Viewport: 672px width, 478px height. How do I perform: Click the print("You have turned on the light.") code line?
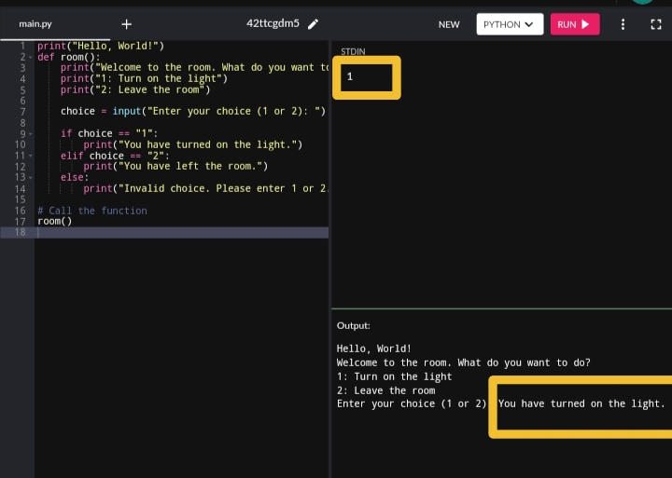[x=193, y=144]
